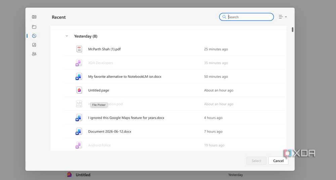Click the Word icon for Google Maps feature doc
The height and width of the screenshot is (180, 336).
click(79, 118)
